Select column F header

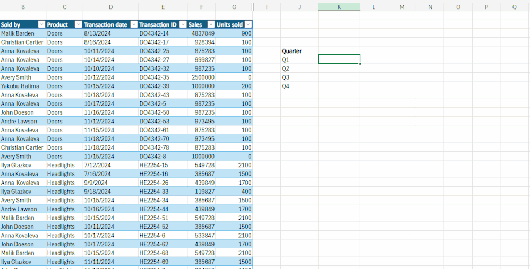click(x=201, y=7)
